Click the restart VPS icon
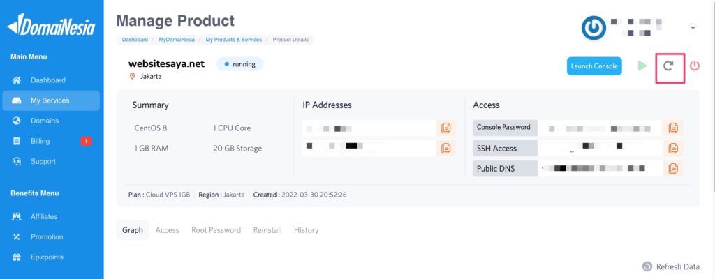This screenshot has width=715, height=279. click(x=668, y=66)
